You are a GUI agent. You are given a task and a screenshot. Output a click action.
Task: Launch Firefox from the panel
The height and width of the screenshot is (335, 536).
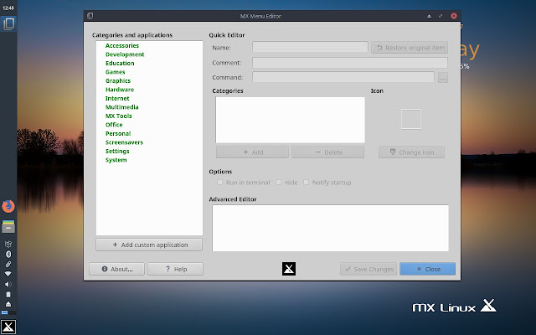click(x=8, y=206)
